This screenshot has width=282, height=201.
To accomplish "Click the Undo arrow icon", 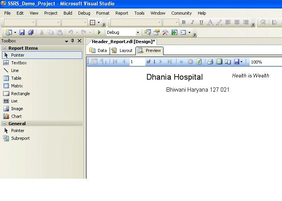I will click(70, 32).
